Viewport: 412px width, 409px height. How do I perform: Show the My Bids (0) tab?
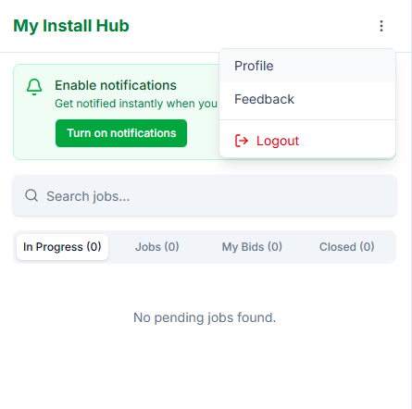pyautogui.click(x=252, y=247)
